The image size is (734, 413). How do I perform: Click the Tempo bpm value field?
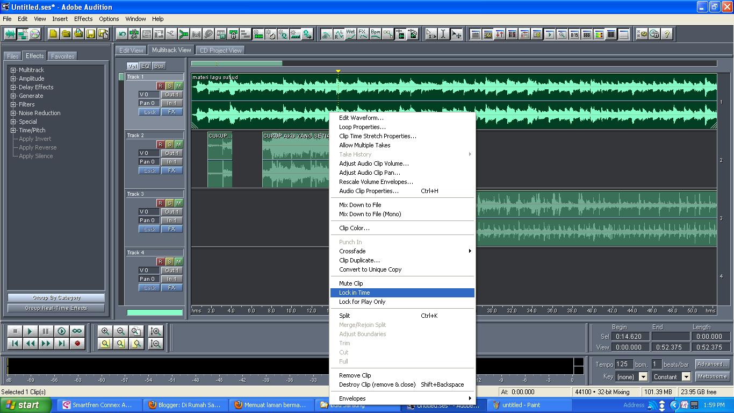click(x=624, y=364)
